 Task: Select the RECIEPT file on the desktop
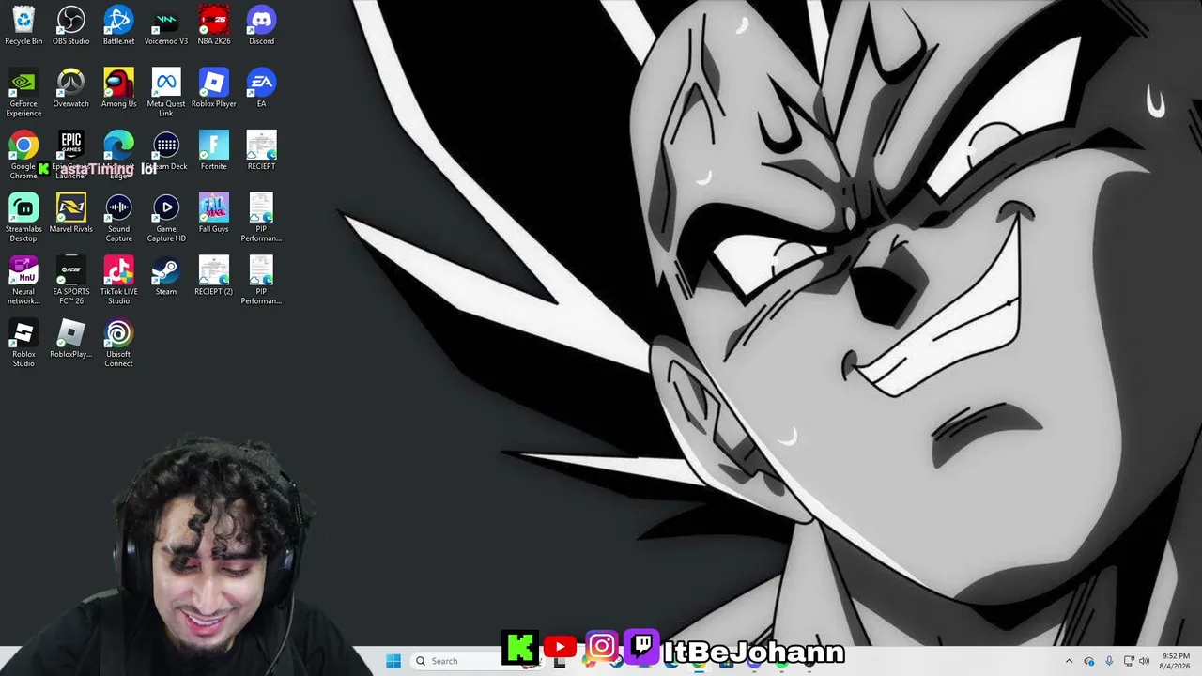[x=261, y=151]
